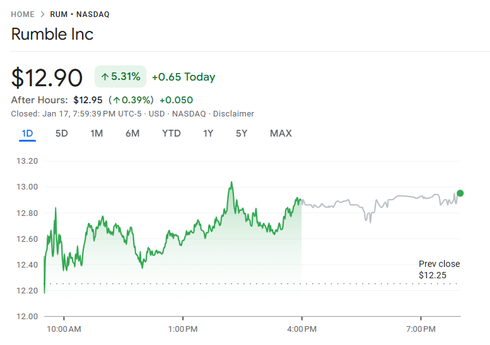Open the Disclaimer link
This screenshot has width=490, height=345.
(233, 114)
